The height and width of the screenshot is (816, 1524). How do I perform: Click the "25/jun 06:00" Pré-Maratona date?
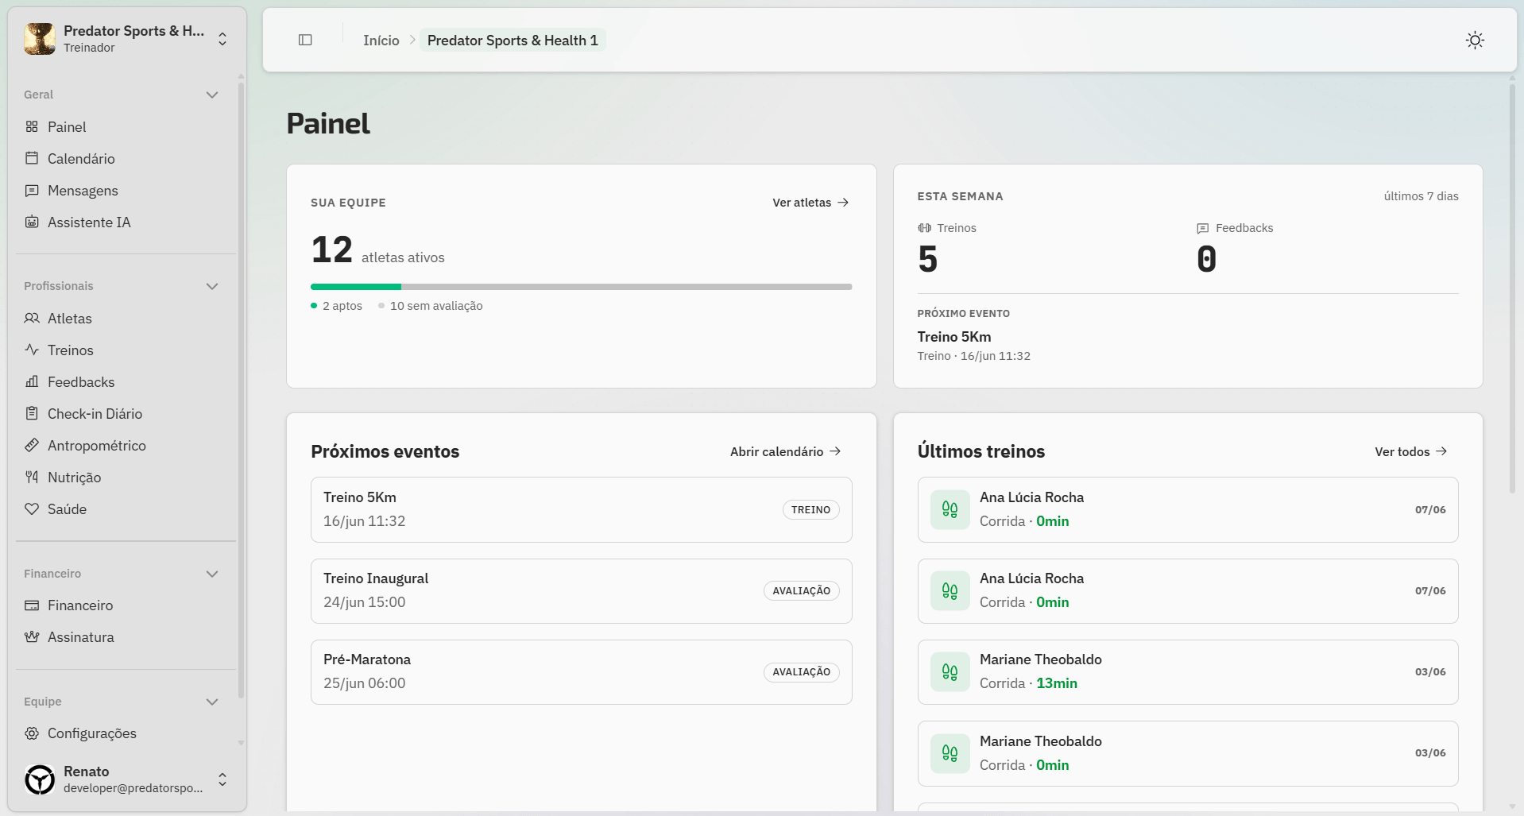364,683
